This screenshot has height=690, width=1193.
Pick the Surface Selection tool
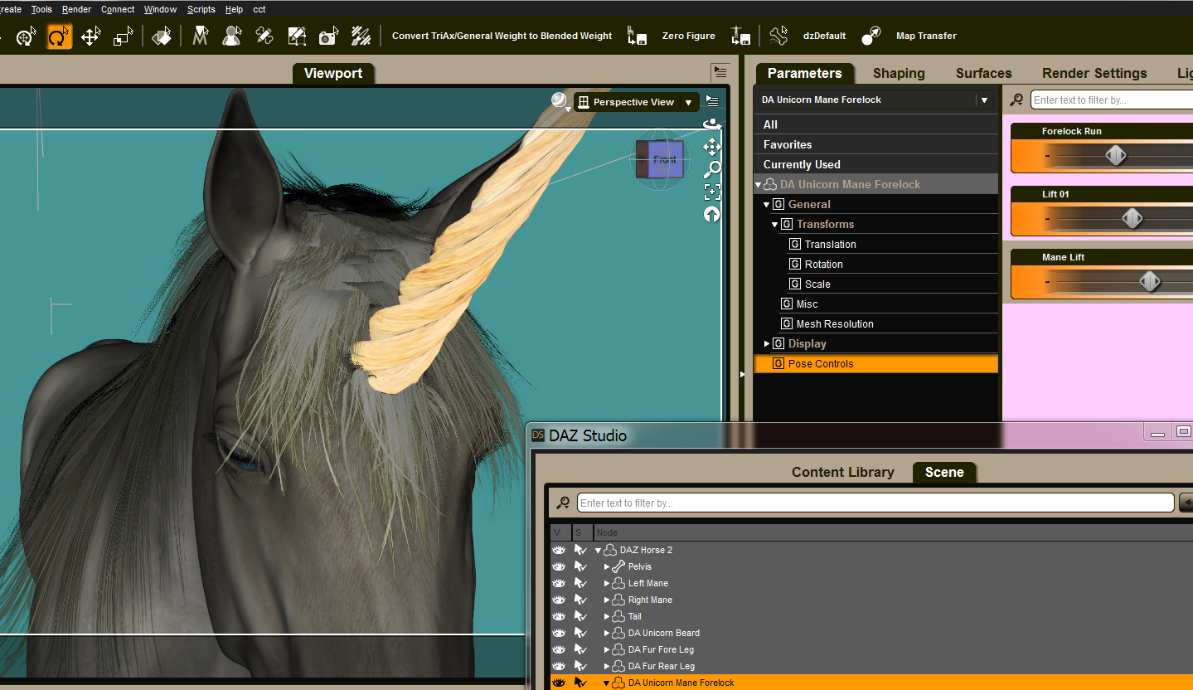pyautogui.click(x=162, y=36)
